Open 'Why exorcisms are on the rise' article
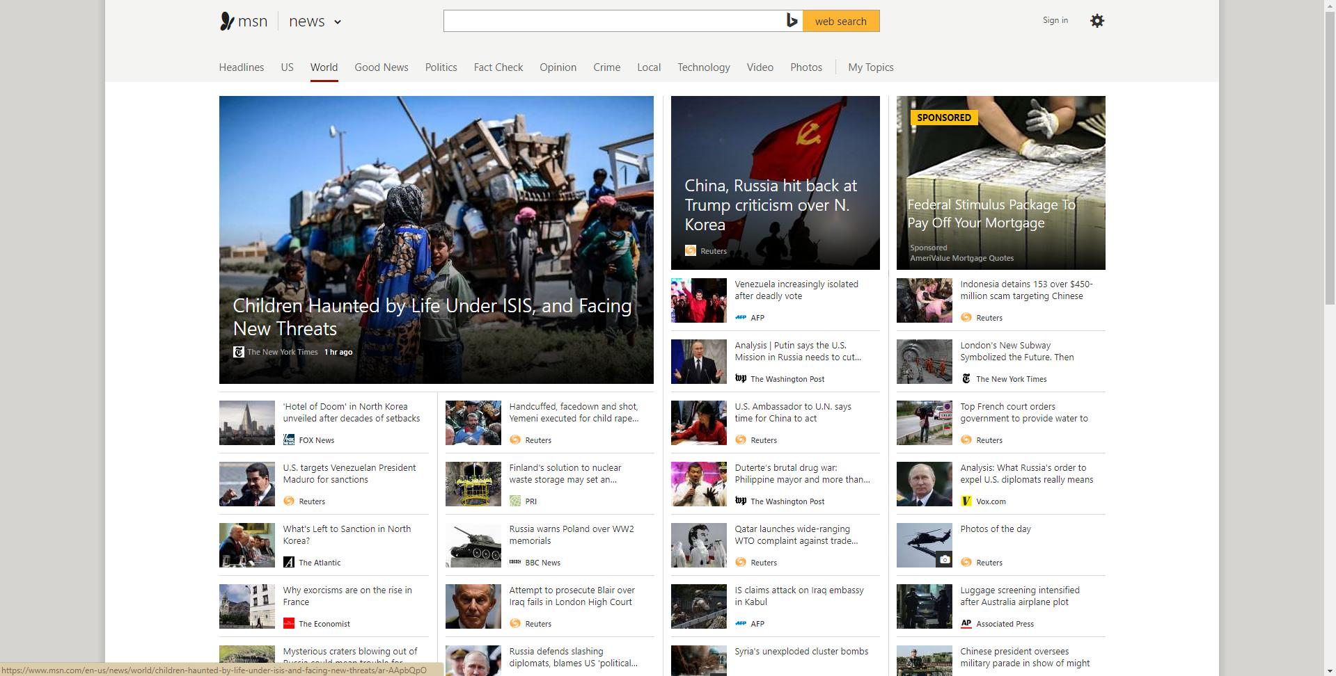1336x676 pixels. pyautogui.click(x=347, y=596)
